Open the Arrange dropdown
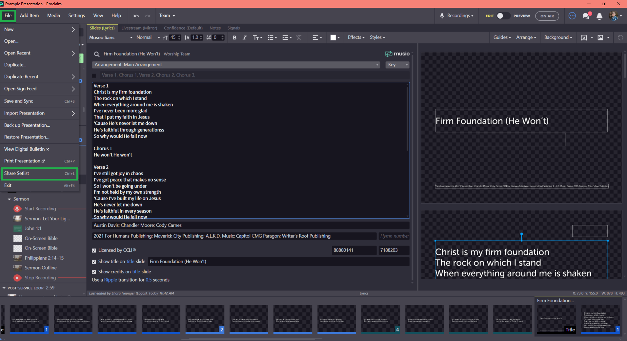This screenshot has height=341, width=627. click(526, 37)
